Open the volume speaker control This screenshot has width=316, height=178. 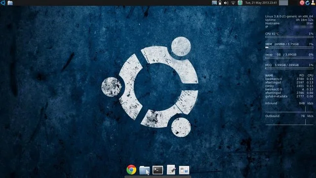point(226,3)
